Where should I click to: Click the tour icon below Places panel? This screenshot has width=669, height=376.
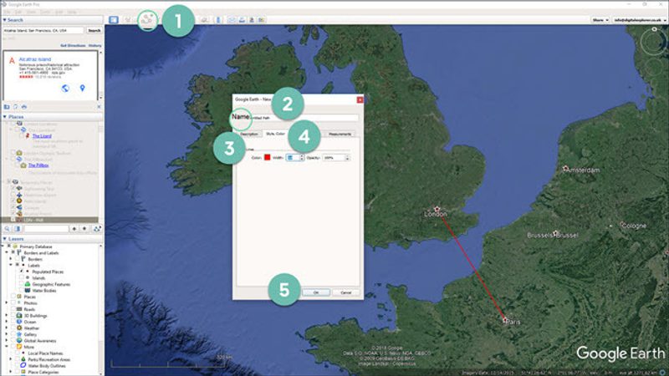pyautogui.click(x=97, y=229)
